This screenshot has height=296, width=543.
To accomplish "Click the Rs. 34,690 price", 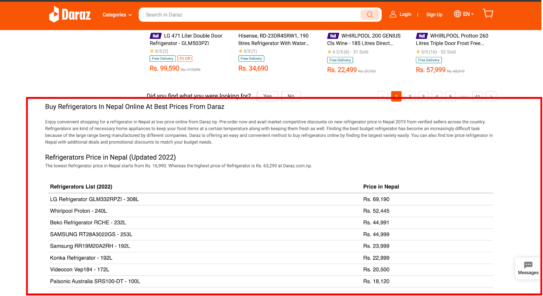I will (x=253, y=68).
